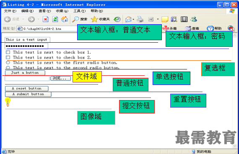Screen dimensions: 239x154
Task: Click text 'next to the first radio button.'
Action: [x=81, y=62]
